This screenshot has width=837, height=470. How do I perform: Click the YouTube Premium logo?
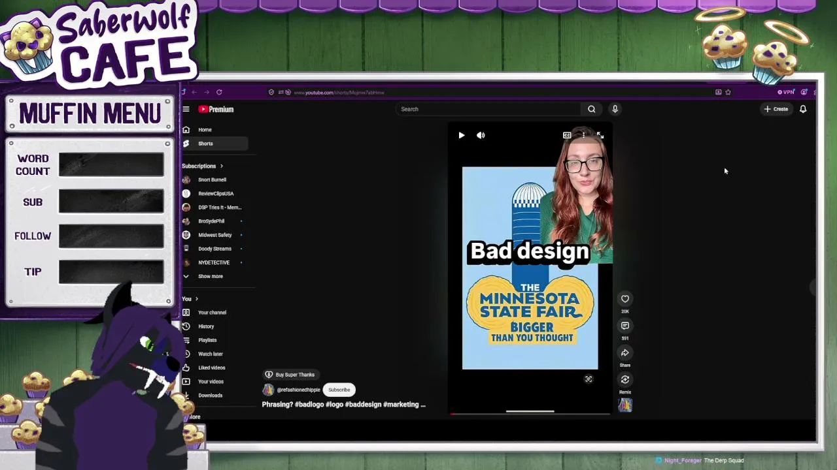(216, 109)
